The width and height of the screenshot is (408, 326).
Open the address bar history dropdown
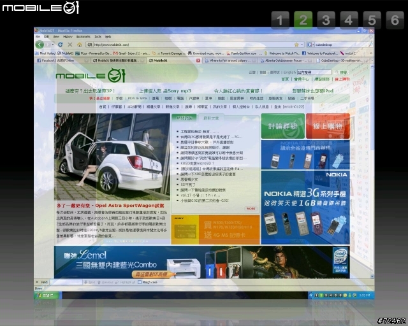(x=302, y=45)
